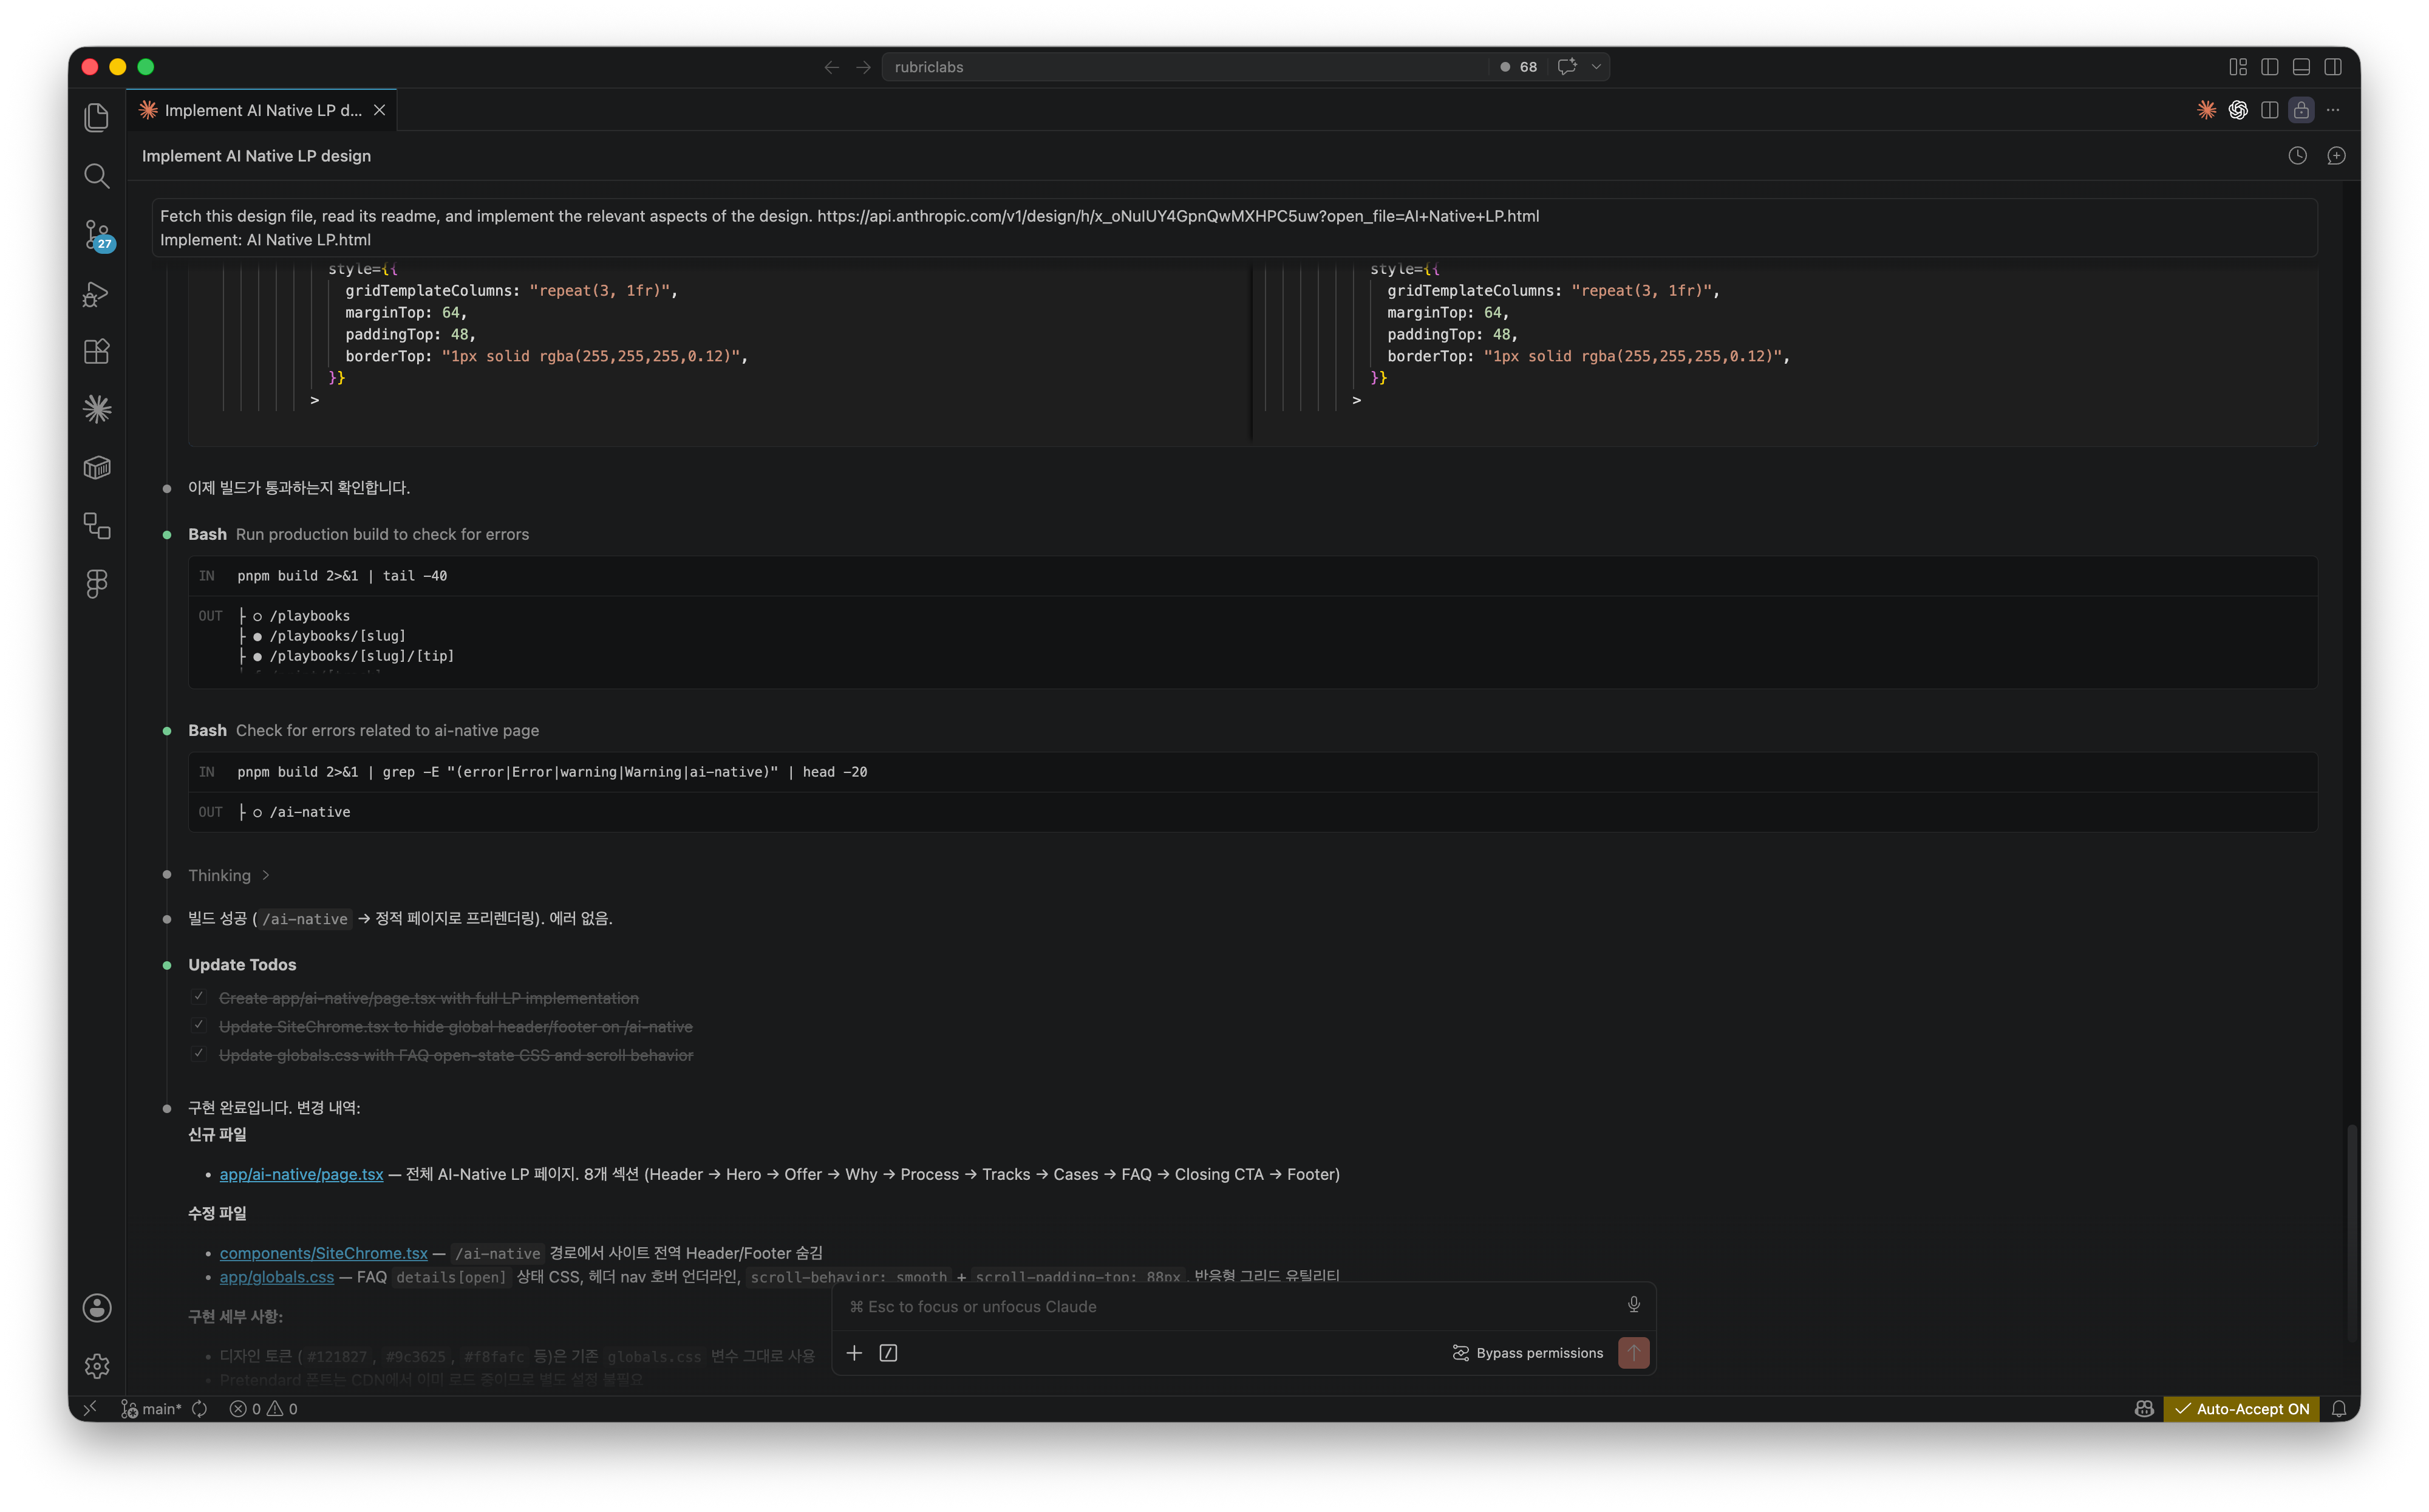The image size is (2429, 1512).
Task: Toggle the Update SiteChrome.tsx todo checkbox
Action: (198, 1025)
